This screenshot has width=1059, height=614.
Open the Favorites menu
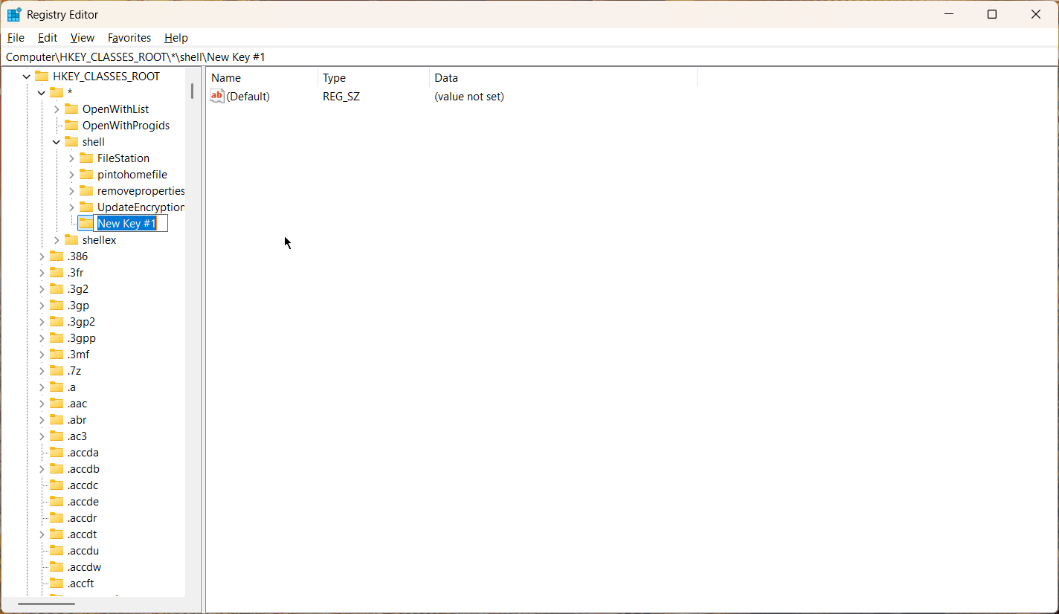click(x=129, y=37)
